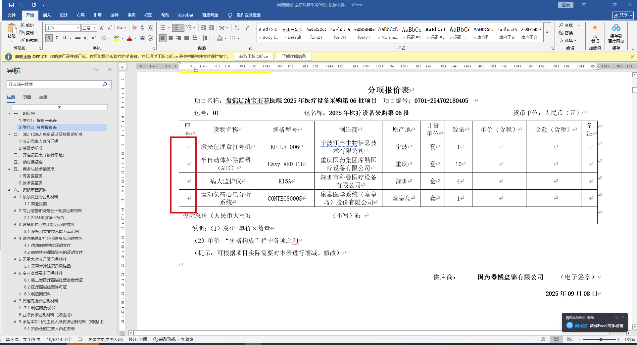The height and width of the screenshot is (345, 637).
Task: Click the 登录 (Sign in) button
Action: (565, 5)
